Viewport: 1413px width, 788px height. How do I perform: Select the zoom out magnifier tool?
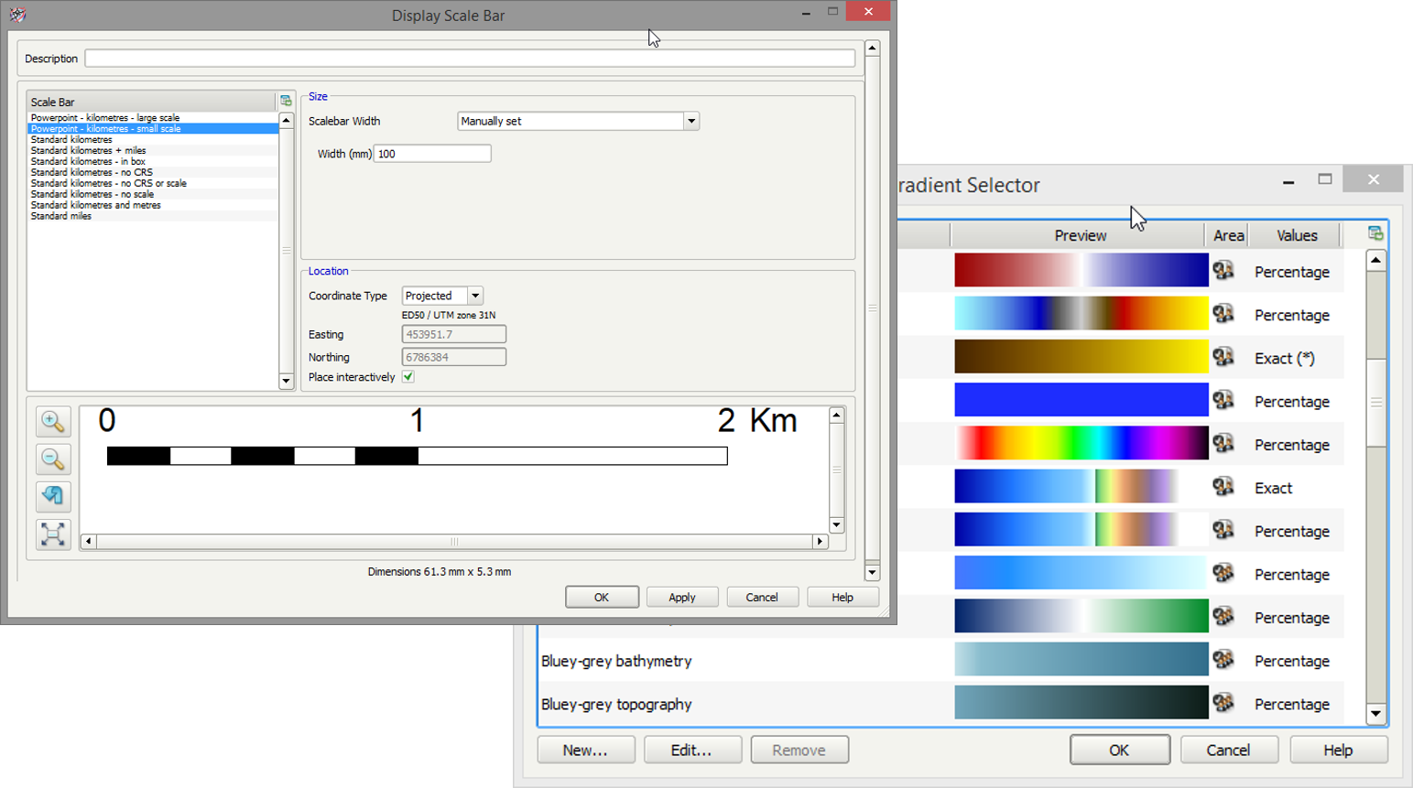pos(52,459)
